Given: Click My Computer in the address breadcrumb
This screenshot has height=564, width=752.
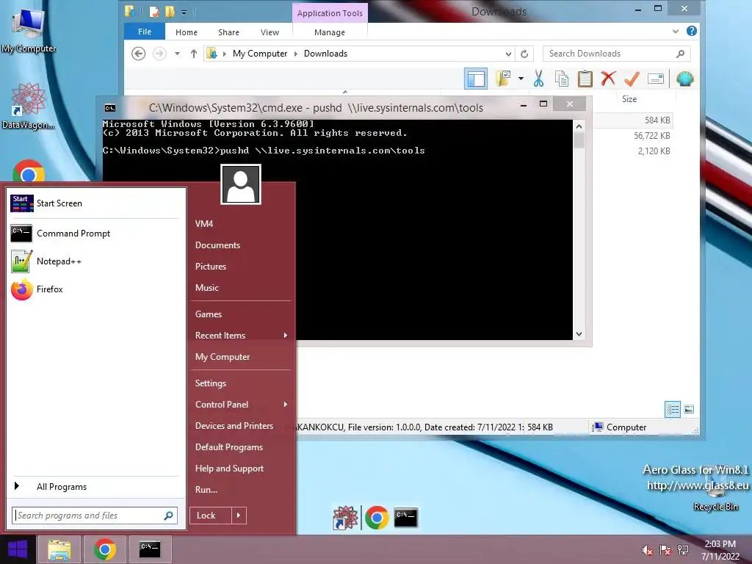Looking at the screenshot, I should (x=260, y=54).
